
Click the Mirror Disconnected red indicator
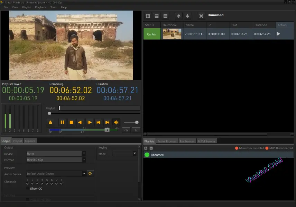coord(237,148)
